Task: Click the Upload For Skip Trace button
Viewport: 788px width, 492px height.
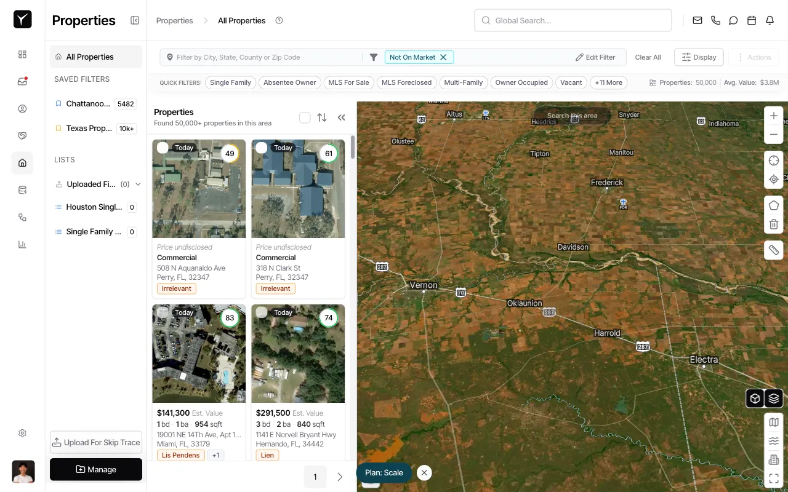Action: point(96,442)
